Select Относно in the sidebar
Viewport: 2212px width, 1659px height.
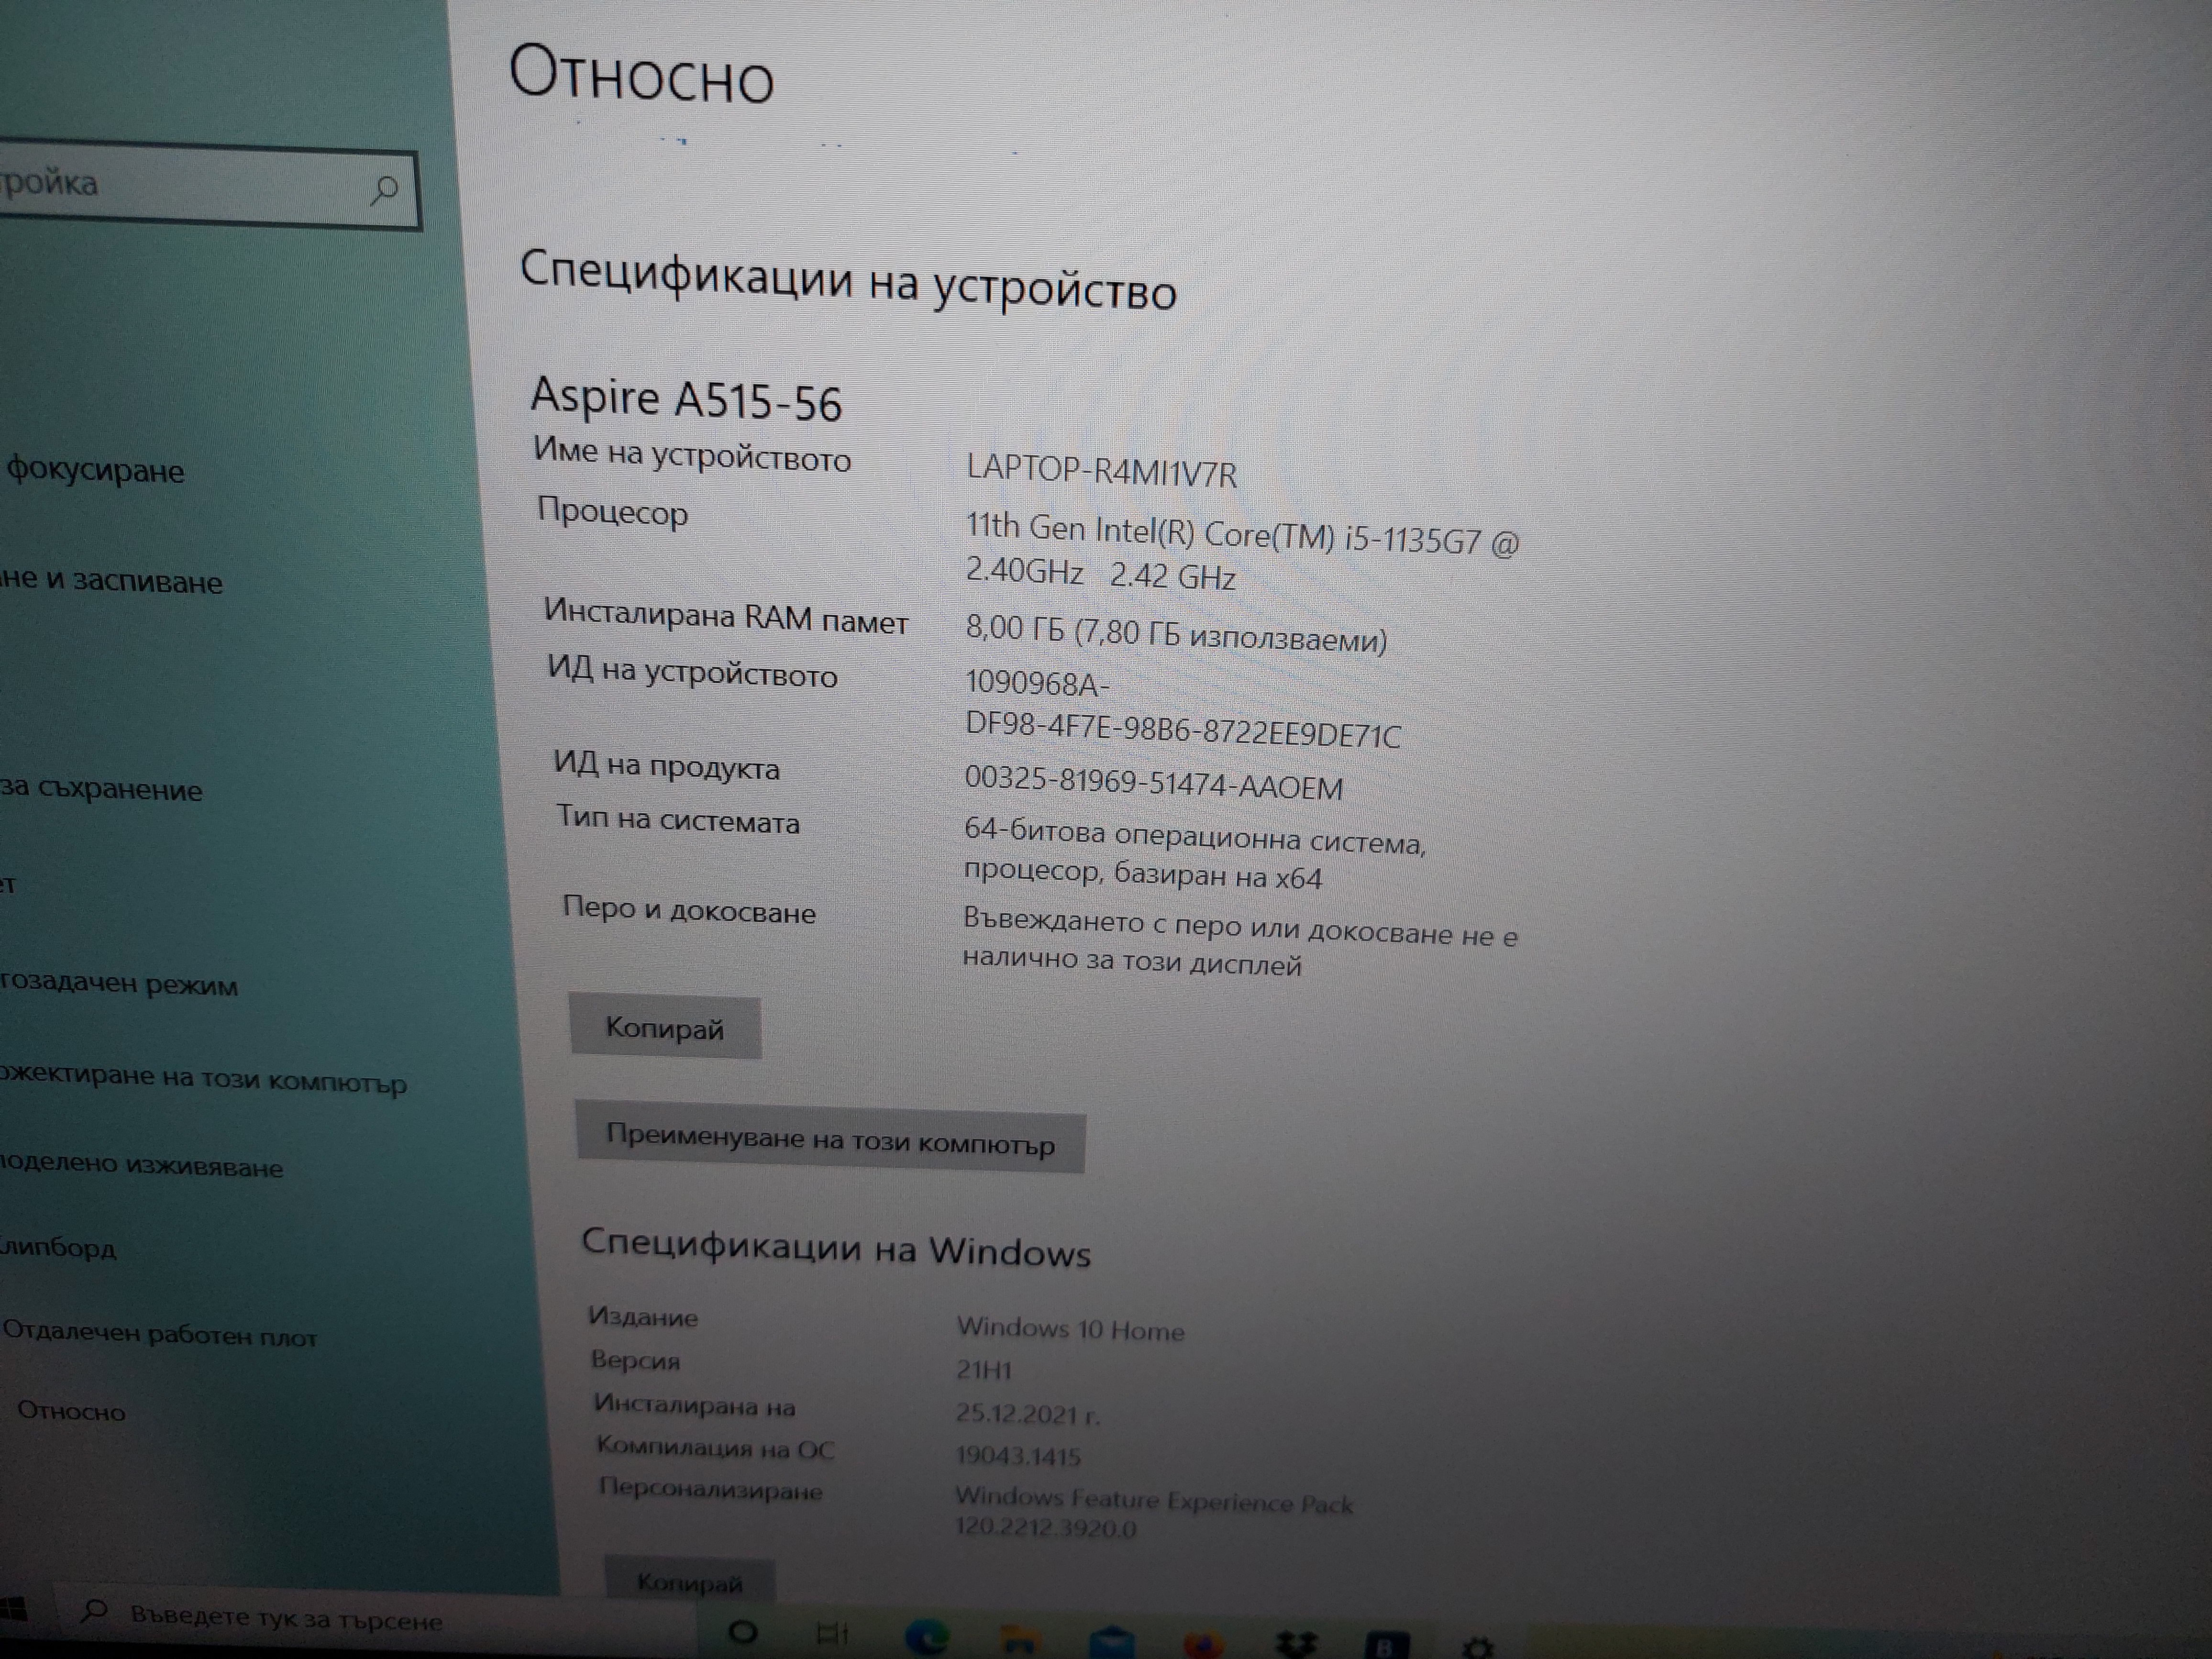[72, 1411]
